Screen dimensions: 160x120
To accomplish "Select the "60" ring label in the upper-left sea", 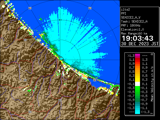I will click(30, 8).
